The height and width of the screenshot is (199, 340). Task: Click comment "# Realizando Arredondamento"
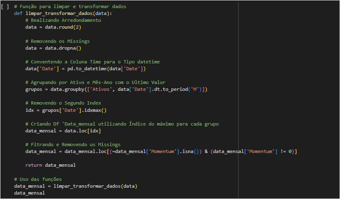63,20
